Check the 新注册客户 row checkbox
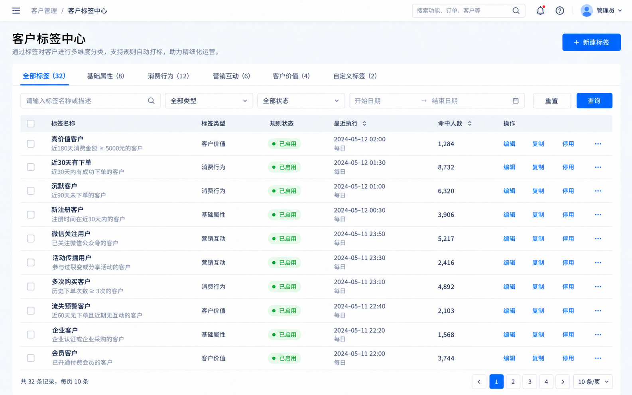632x395 pixels. click(x=31, y=215)
